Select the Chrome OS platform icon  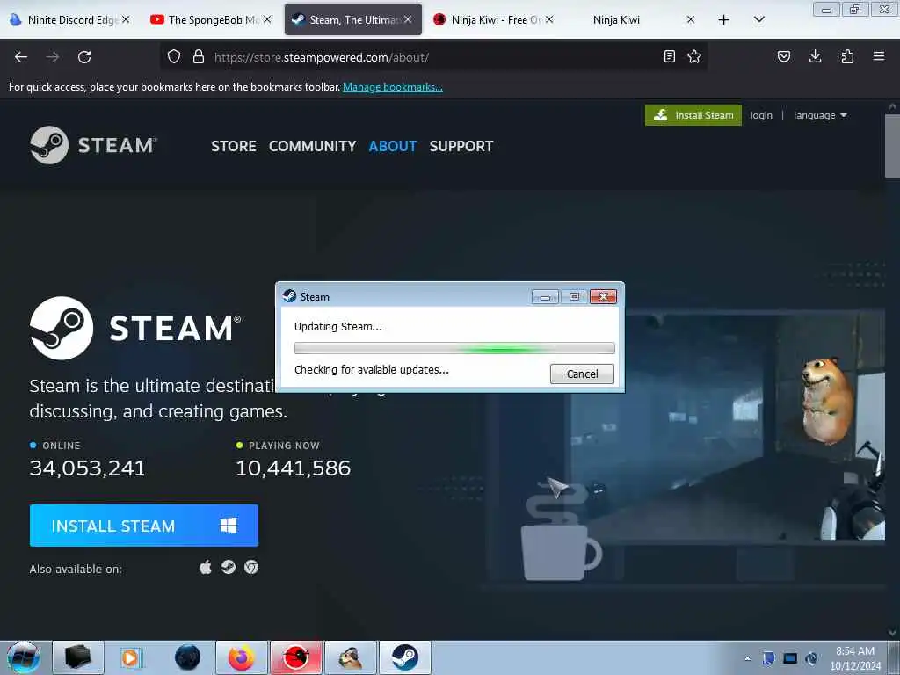pos(251,568)
